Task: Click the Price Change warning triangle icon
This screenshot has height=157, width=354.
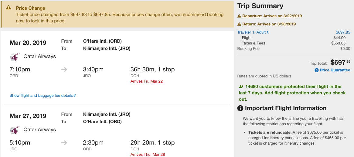Action: tap(9, 8)
